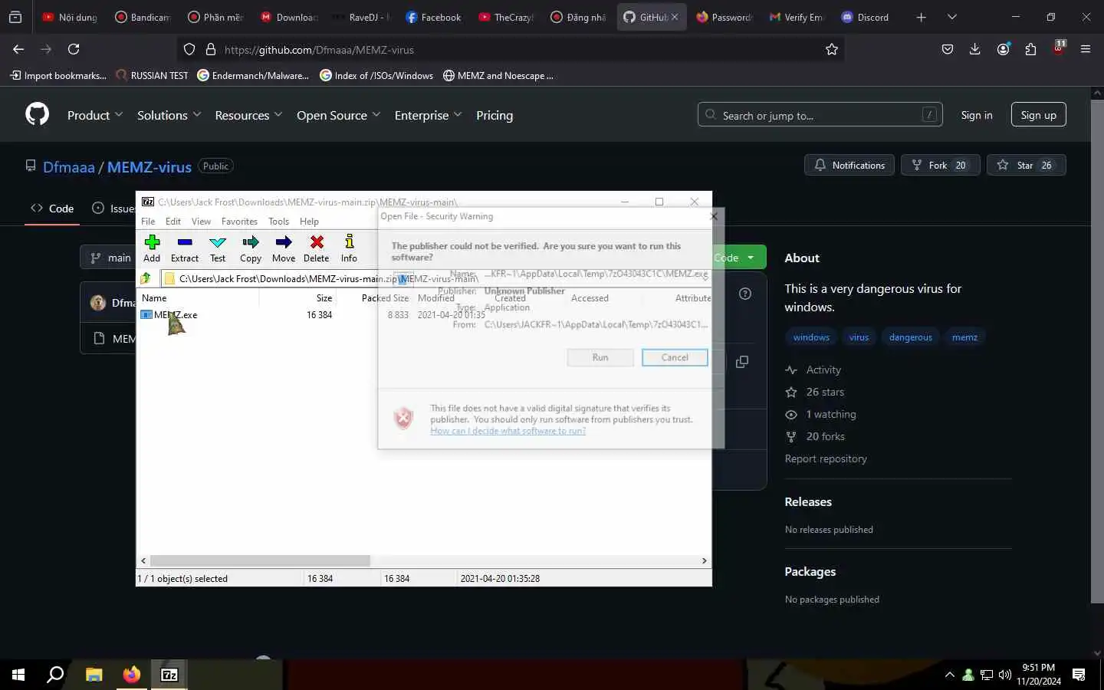Click the Windows Start button
Image resolution: width=1104 pixels, height=690 pixels.
click(18, 675)
